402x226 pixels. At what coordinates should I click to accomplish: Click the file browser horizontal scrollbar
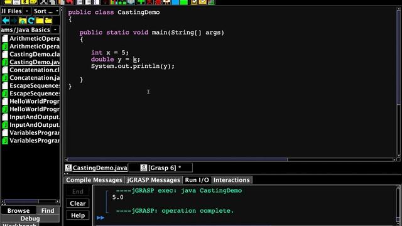pyautogui.click(x=30, y=202)
